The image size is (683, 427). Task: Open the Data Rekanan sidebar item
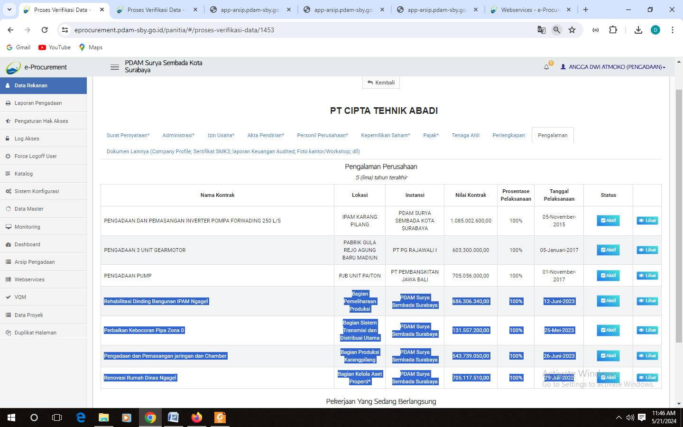tap(43, 85)
